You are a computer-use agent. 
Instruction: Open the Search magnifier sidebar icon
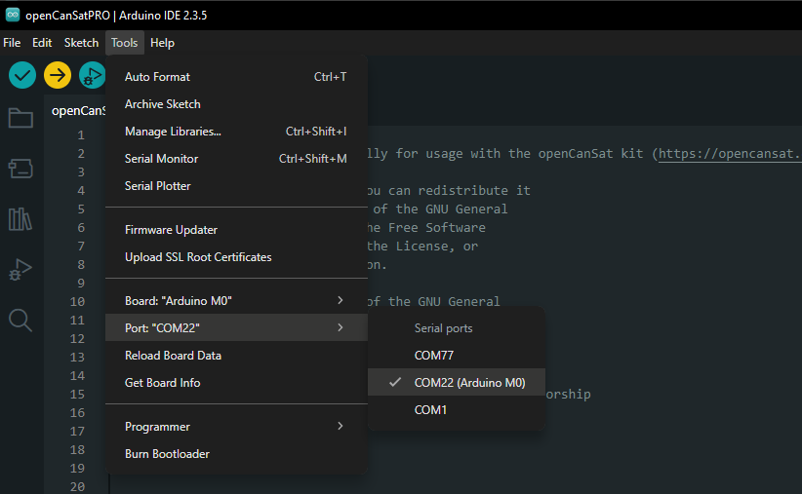point(20,321)
